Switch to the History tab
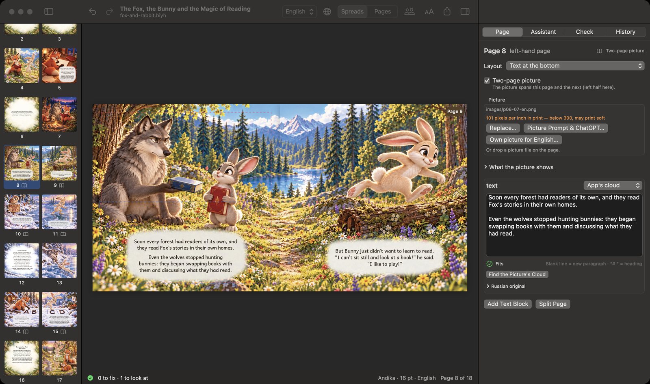 click(625, 32)
